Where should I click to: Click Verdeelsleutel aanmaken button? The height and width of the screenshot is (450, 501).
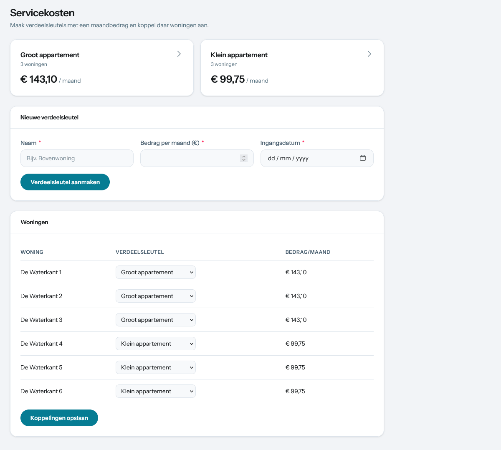pyautogui.click(x=65, y=182)
